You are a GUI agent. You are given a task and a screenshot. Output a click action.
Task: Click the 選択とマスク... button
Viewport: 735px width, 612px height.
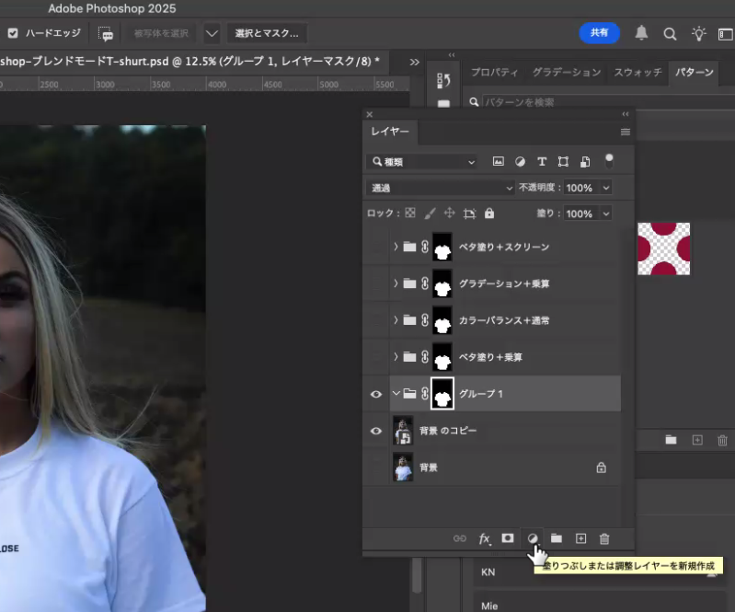(267, 33)
